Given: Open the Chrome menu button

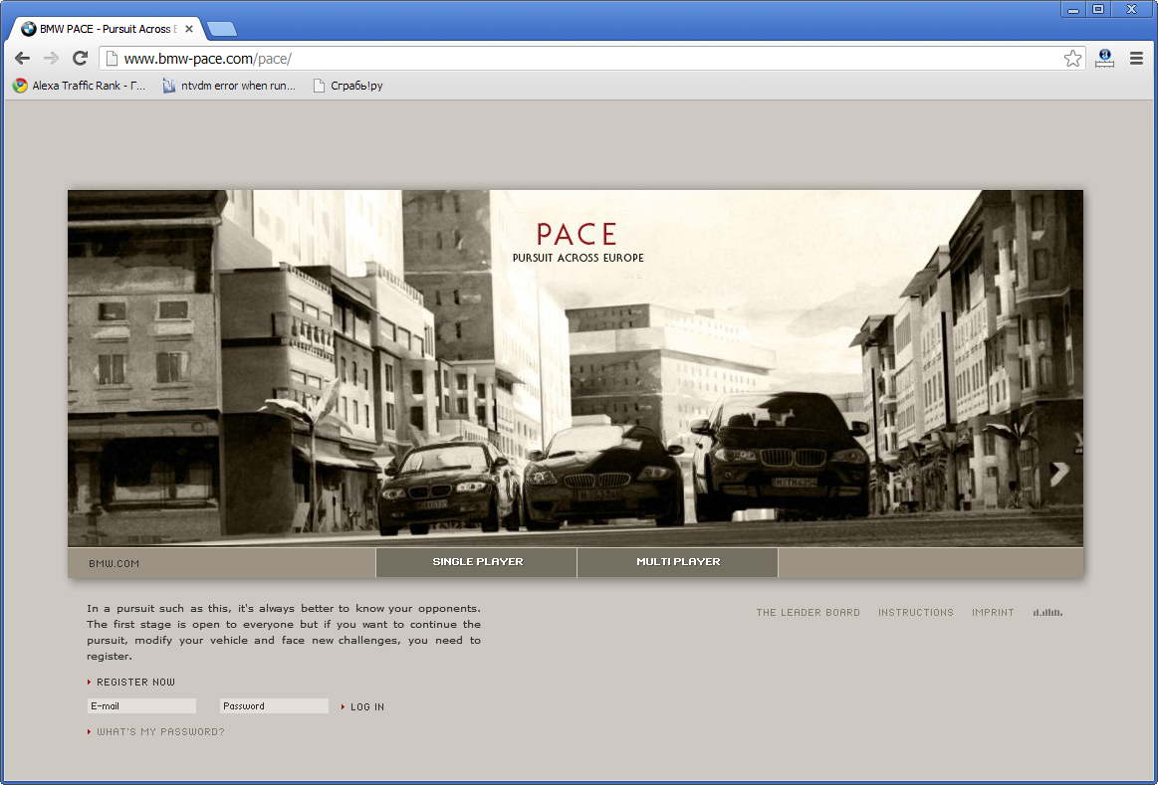Looking at the screenshot, I should (1136, 59).
